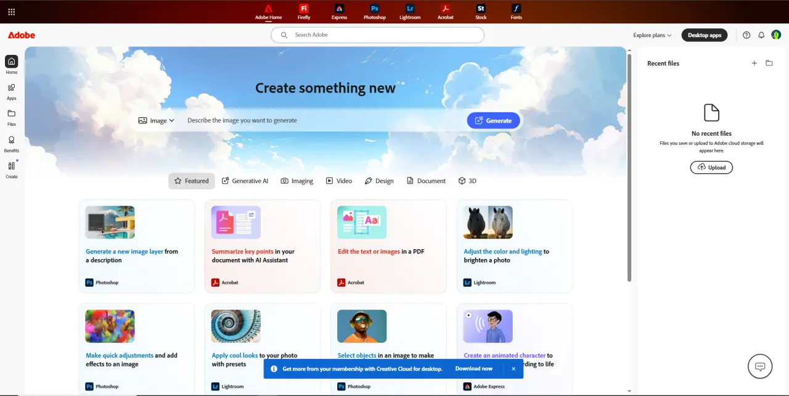Click the pool house thumbnail

tap(110, 222)
